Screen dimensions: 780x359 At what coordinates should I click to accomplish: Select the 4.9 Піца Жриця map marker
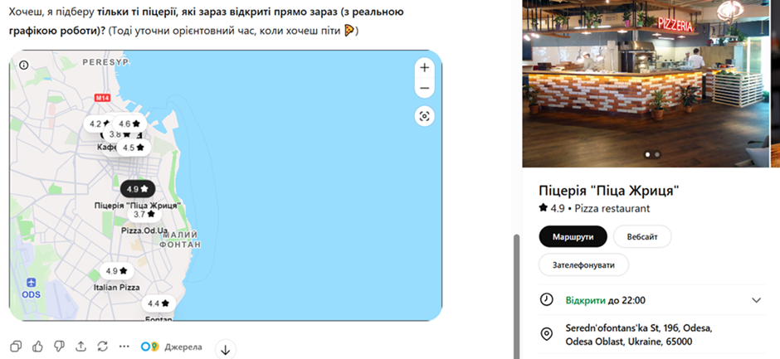tap(138, 189)
